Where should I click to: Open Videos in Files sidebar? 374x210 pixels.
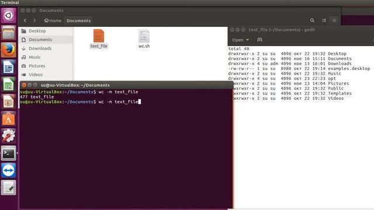pyautogui.click(x=46, y=75)
